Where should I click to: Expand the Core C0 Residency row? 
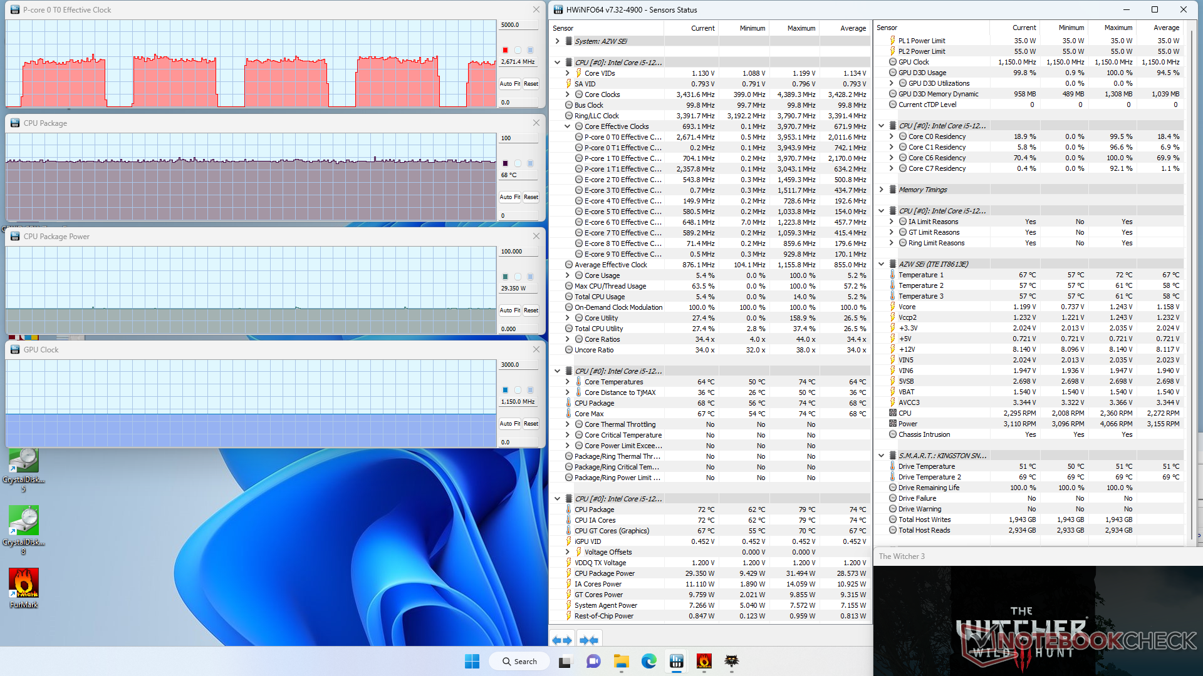coord(892,136)
